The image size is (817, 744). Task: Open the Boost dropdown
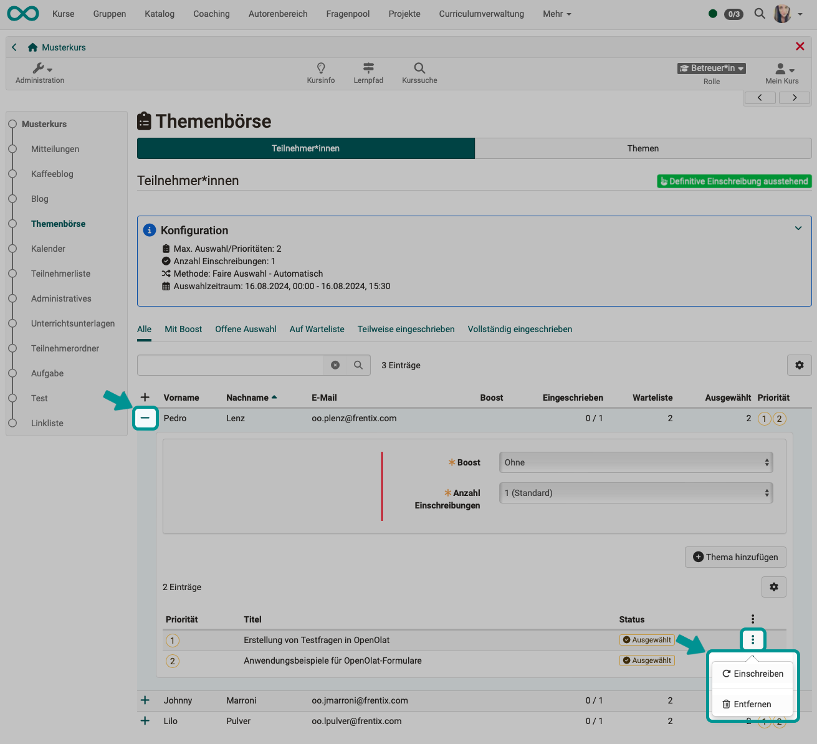pyautogui.click(x=635, y=462)
